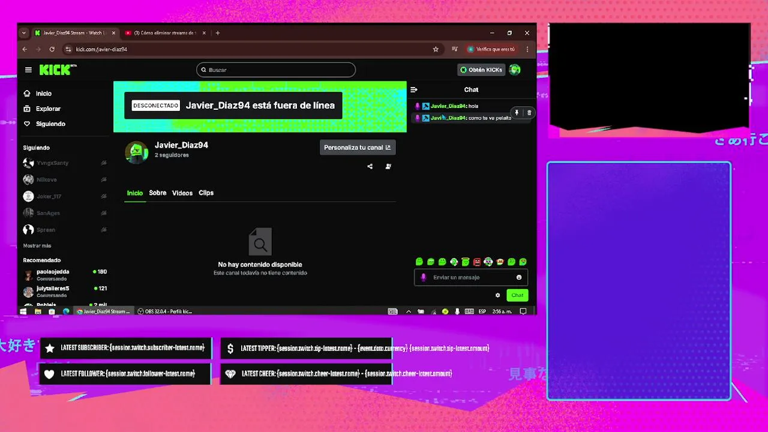Send message with the green Chat button

tap(517, 295)
